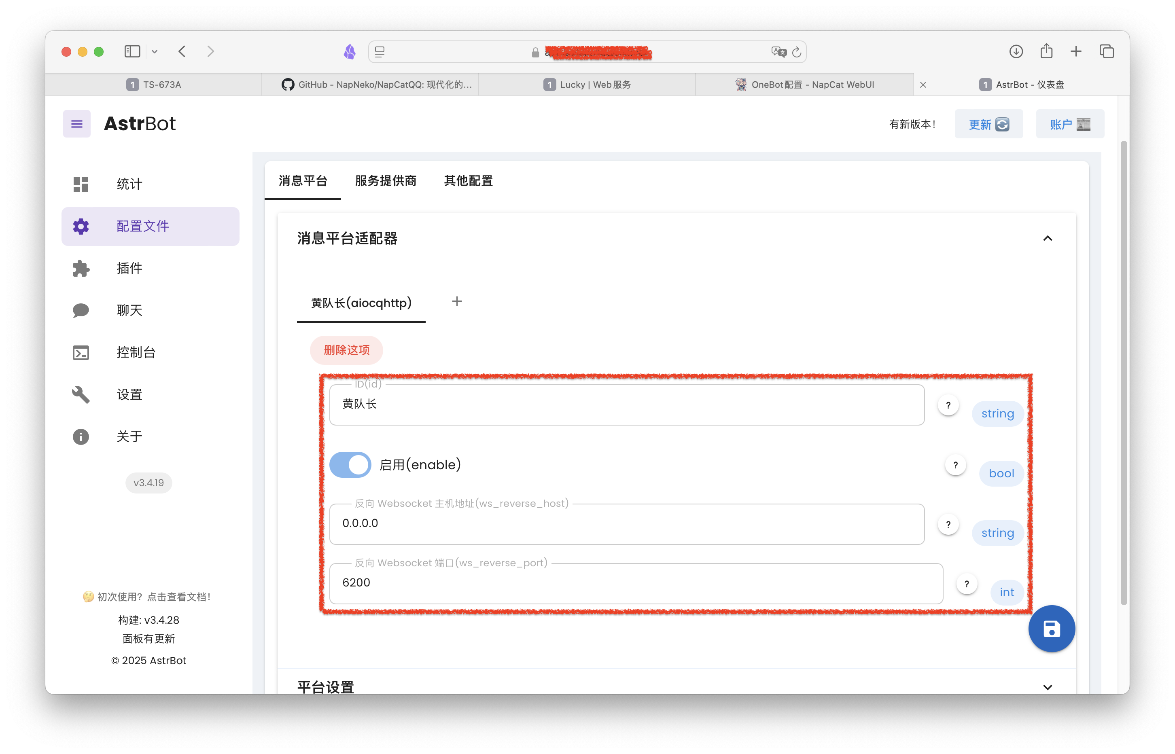The height and width of the screenshot is (754, 1175).
Task: Show tab overview icon in Safari
Action: [x=1107, y=51]
